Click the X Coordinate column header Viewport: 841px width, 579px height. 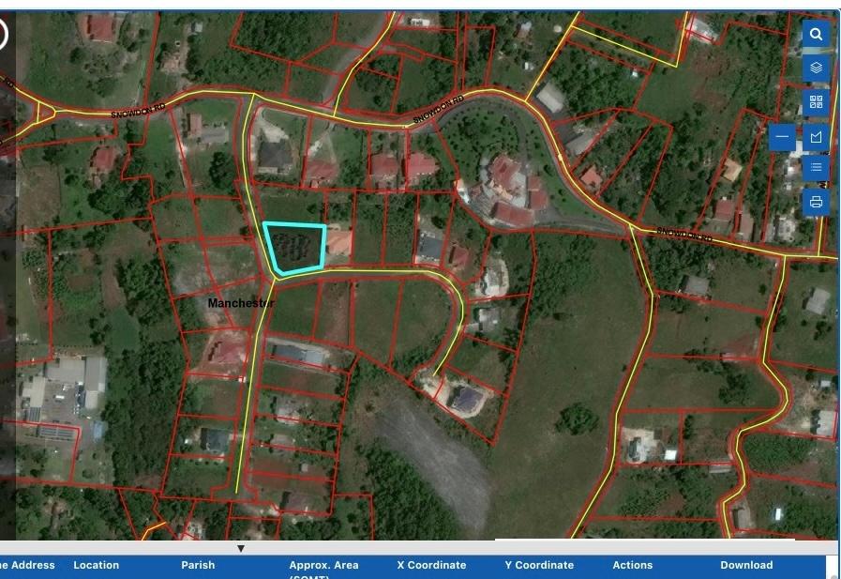(x=431, y=565)
